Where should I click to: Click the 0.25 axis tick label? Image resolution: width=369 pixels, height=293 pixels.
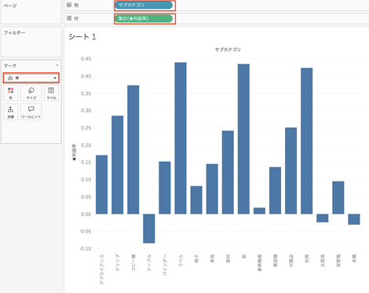(86, 128)
